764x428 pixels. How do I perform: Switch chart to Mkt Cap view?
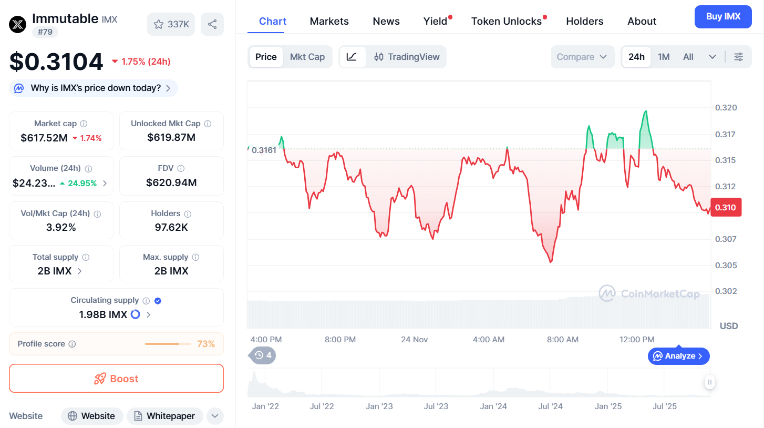tap(307, 56)
